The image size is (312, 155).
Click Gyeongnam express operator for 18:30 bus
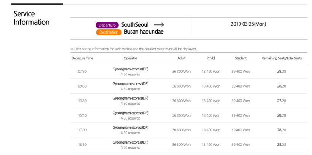tap(130, 142)
